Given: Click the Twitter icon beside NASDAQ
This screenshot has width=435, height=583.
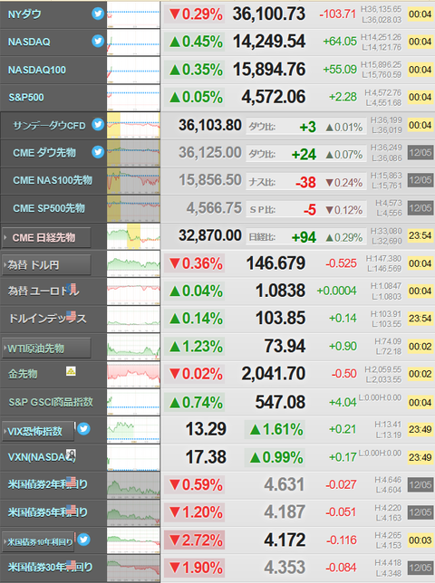Looking at the screenshot, I should (98, 41).
